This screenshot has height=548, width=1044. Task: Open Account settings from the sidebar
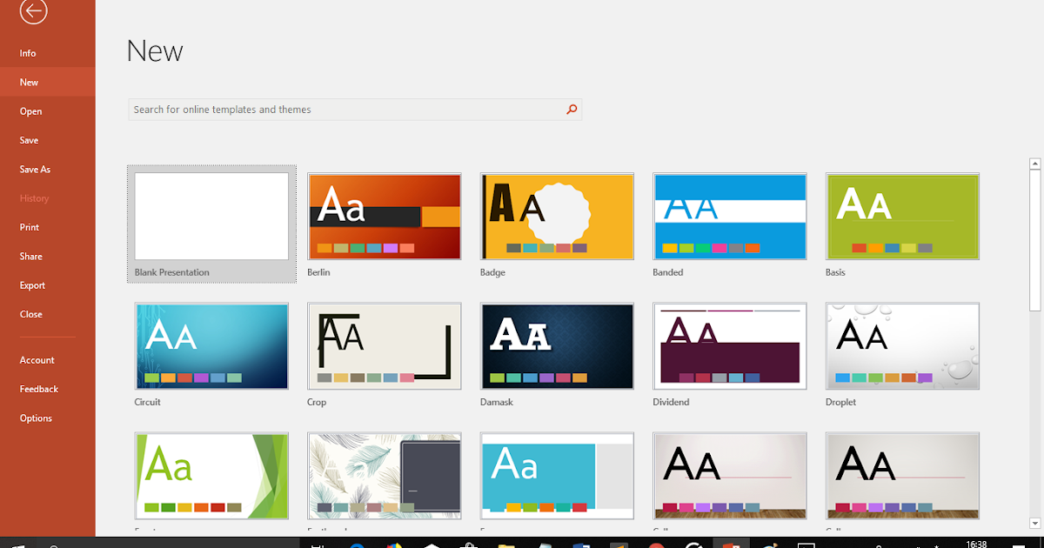click(37, 359)
